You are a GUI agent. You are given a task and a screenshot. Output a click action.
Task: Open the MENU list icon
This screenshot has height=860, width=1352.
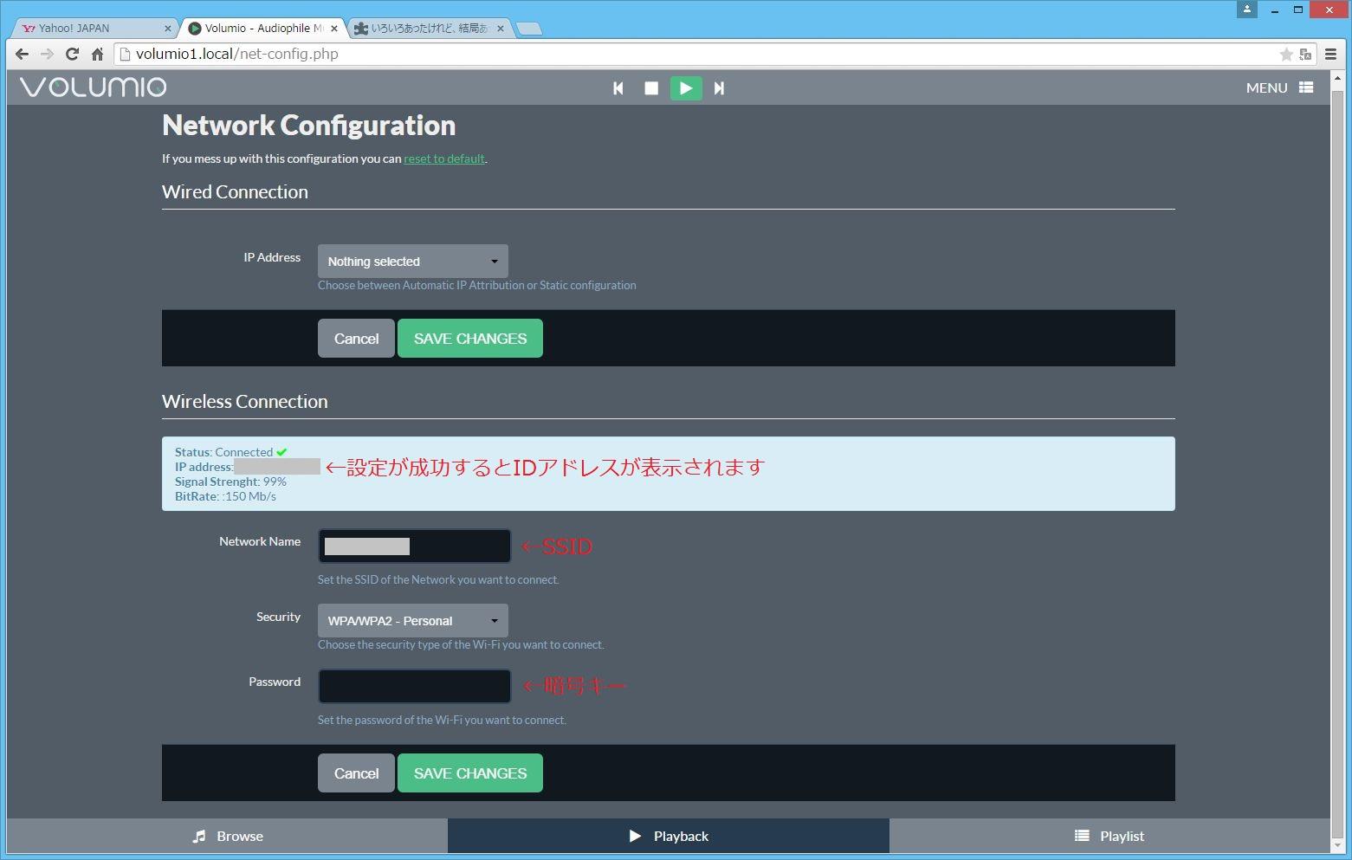point(1306,87)
